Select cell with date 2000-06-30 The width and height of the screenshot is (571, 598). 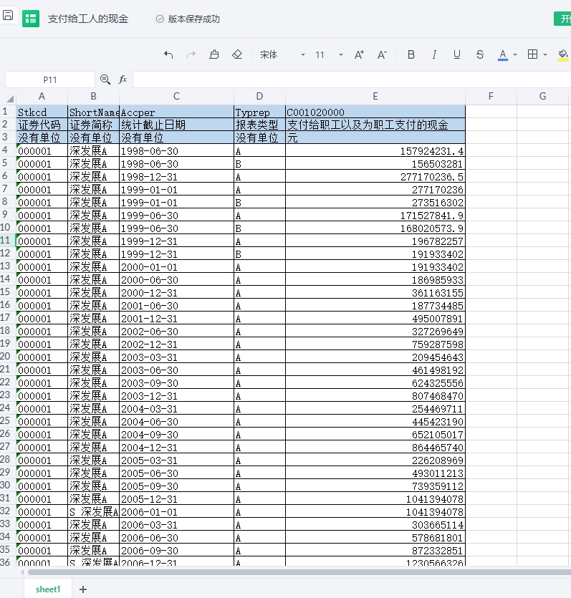[x=176, y=279]
